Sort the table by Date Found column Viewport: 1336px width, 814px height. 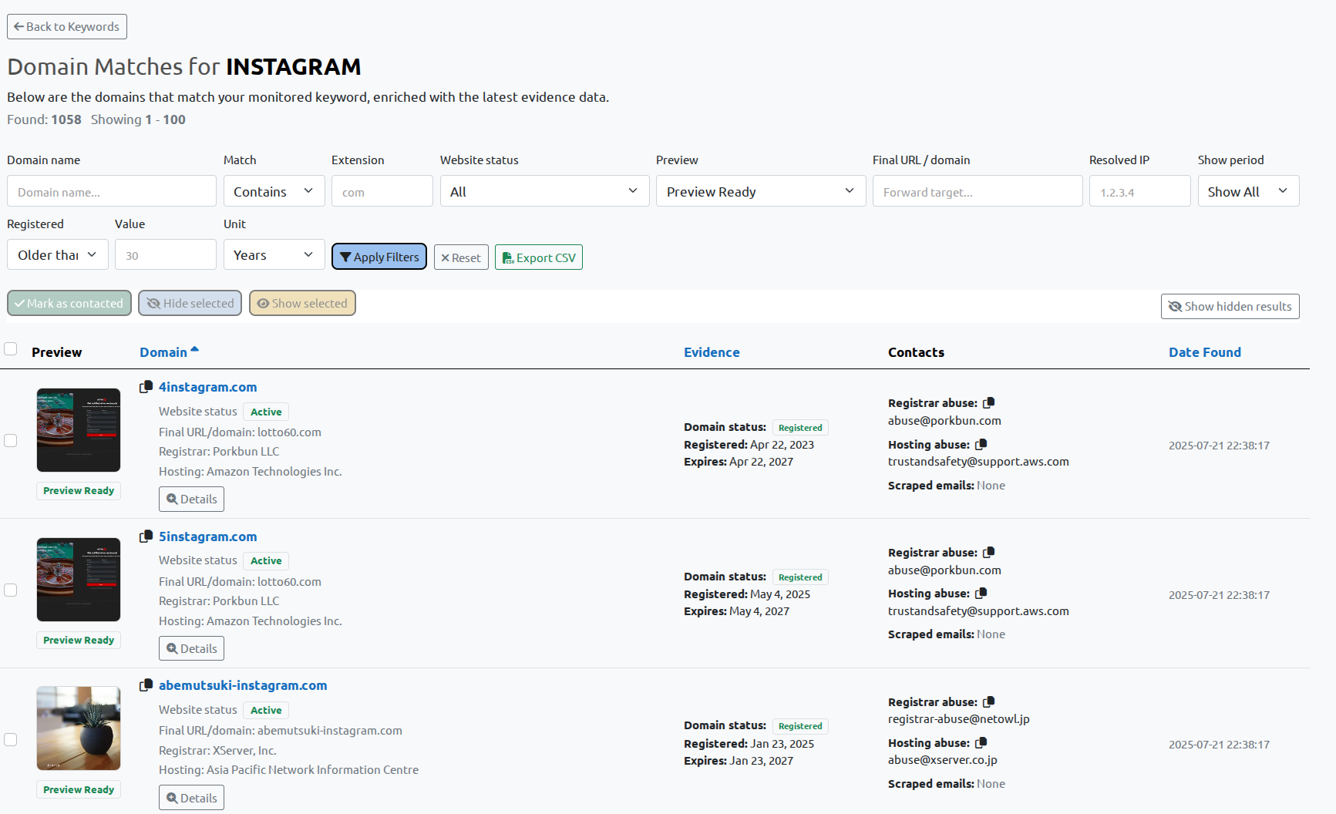pyautogui.click(x=1204, y=352)
